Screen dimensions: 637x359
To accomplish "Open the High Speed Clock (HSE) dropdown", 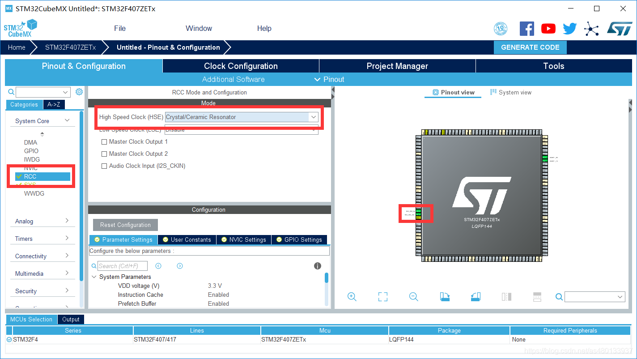I will [242, 117].
